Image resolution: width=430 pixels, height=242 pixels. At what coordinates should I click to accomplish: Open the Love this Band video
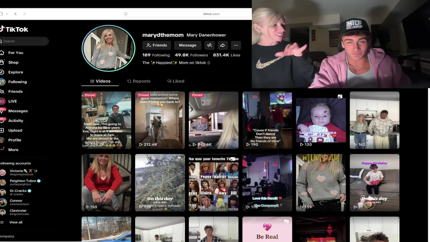point(267,183)
